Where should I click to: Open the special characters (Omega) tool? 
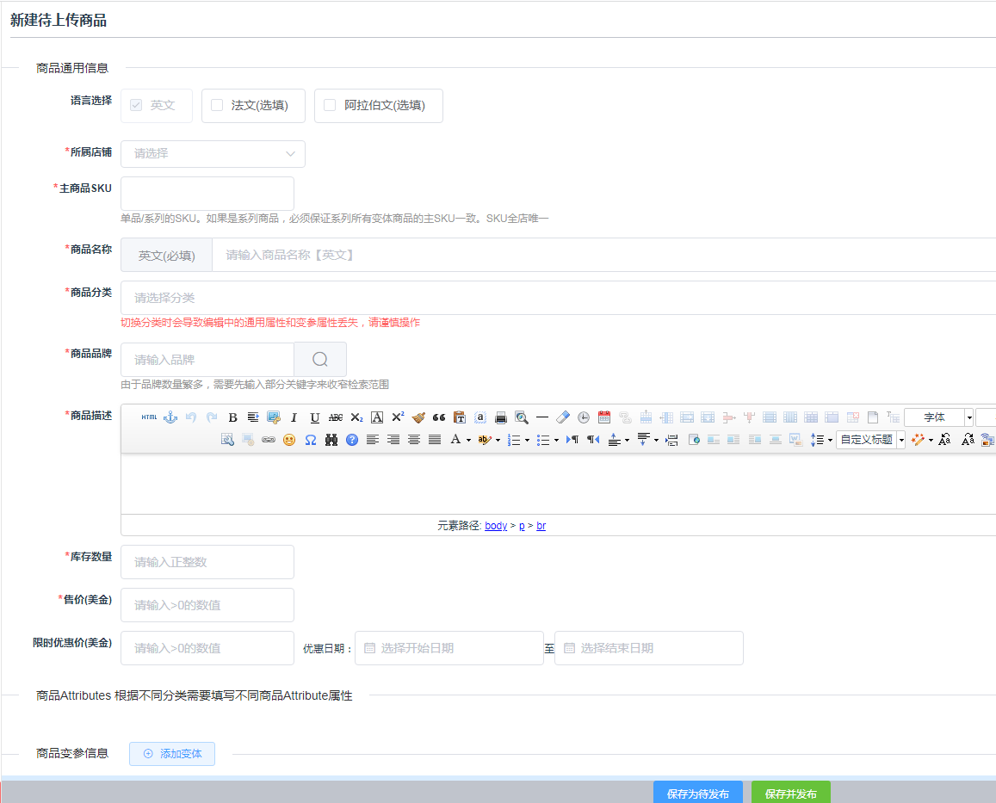[x=310, y=440]
